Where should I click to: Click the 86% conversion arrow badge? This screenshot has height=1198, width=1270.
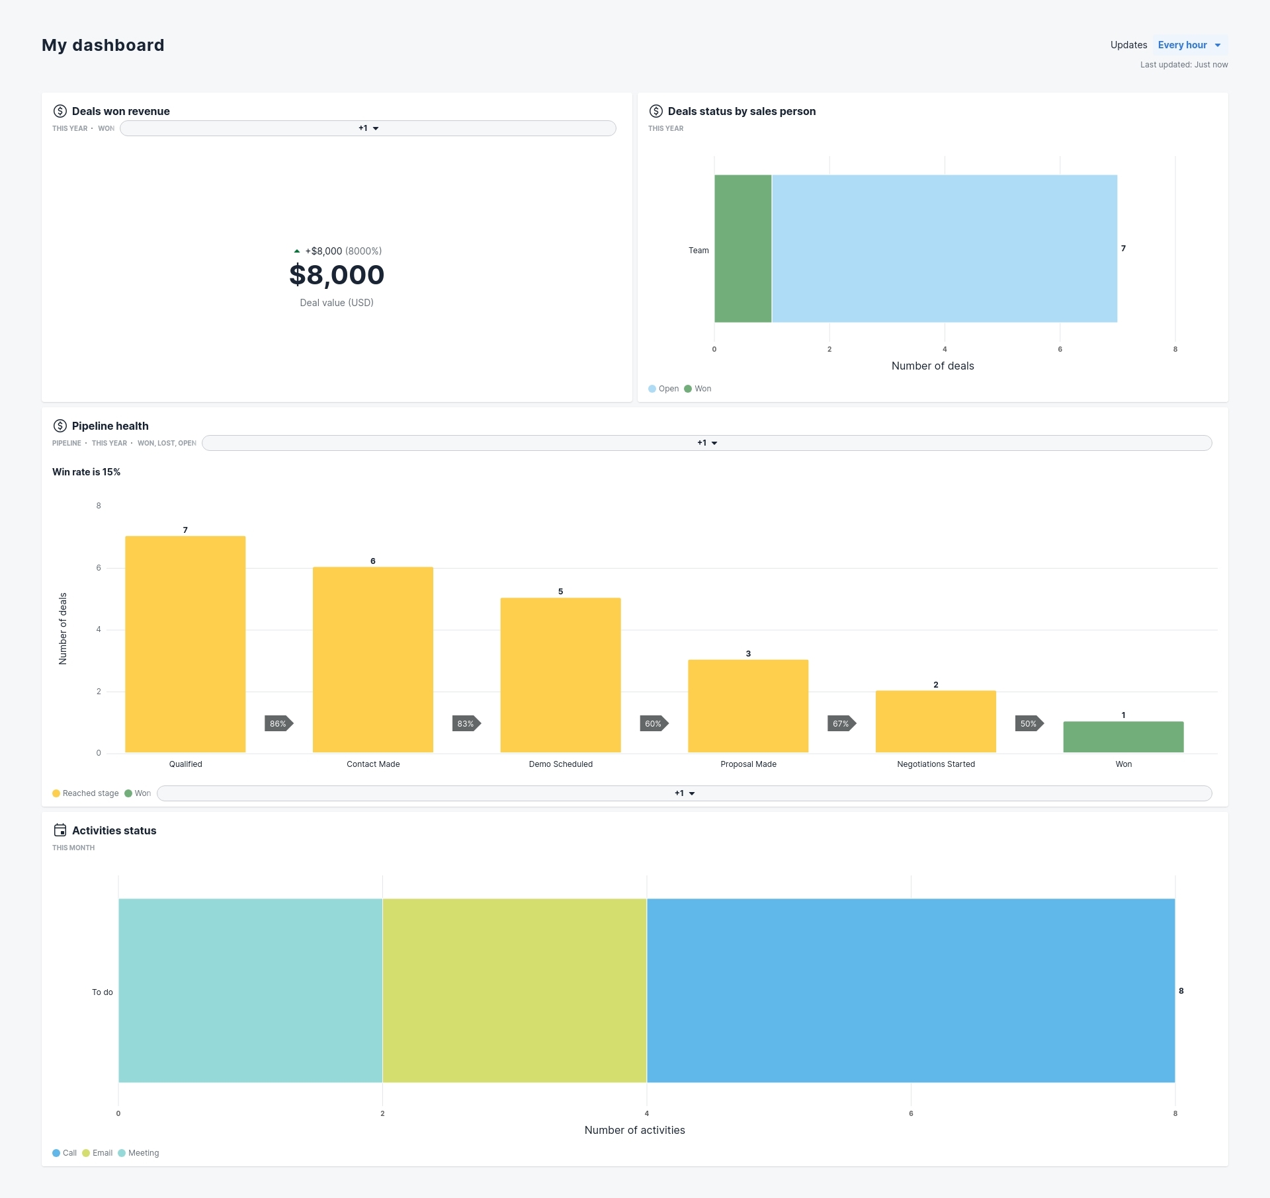(x=278, y=724)
